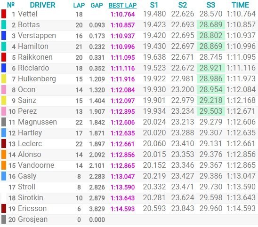This screenshot has width=258, height=227.
Task: Sort by the BEST LAP column header
Action: 122,6
